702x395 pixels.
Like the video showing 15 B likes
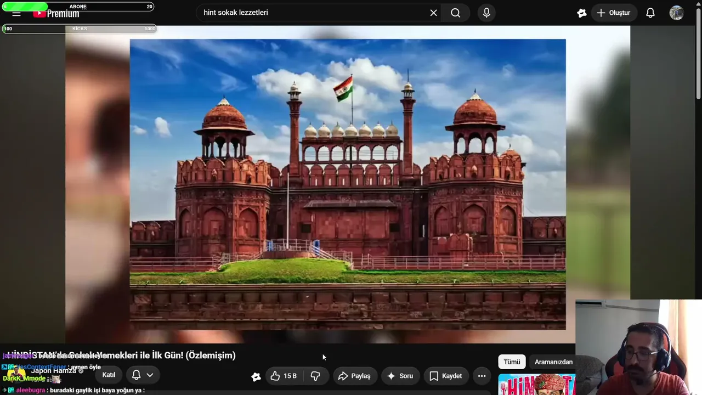pyautogui.click(x=284, y=376)
